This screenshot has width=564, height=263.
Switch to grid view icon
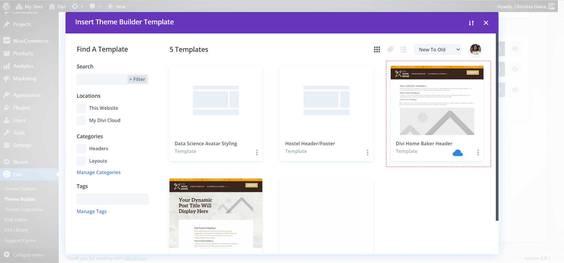(x=377, y=49)
